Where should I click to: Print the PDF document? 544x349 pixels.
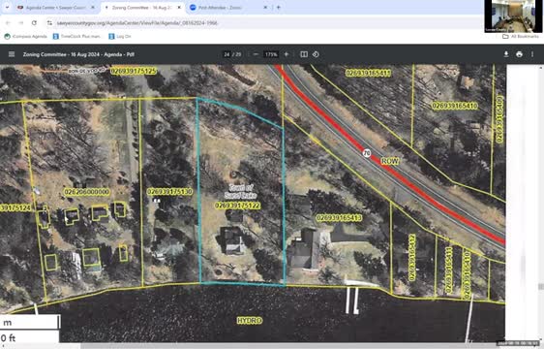[519, 54]
